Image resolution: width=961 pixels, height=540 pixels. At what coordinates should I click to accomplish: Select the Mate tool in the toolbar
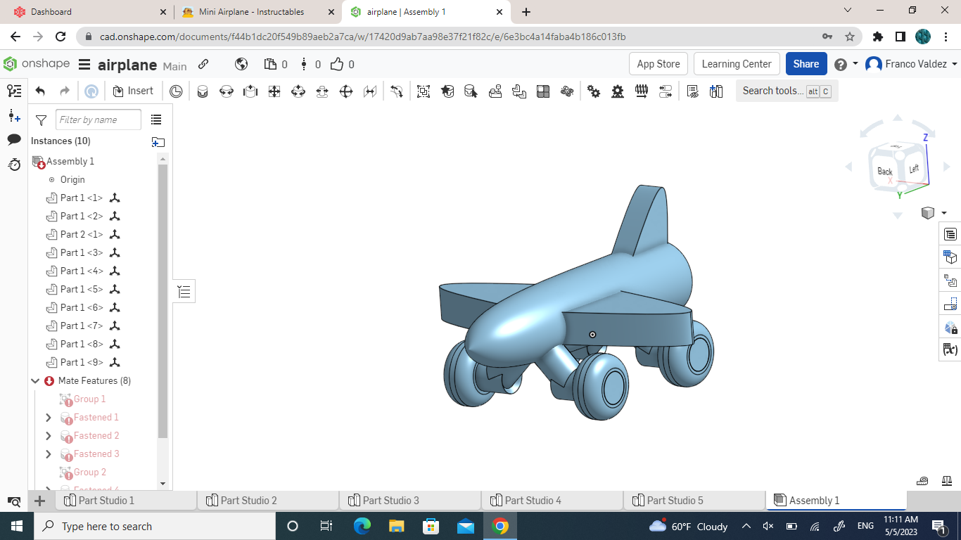coord(203,91)
